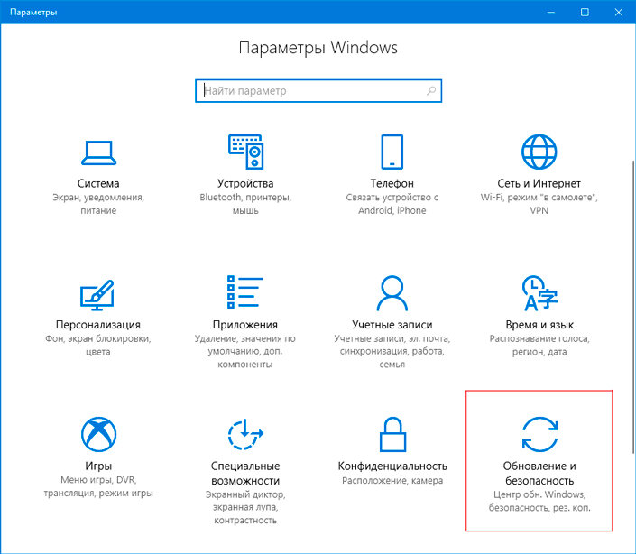Open the Приложения list icon
Screen dimensions: 636x554
pyautogui.click(x=245, y=292)
